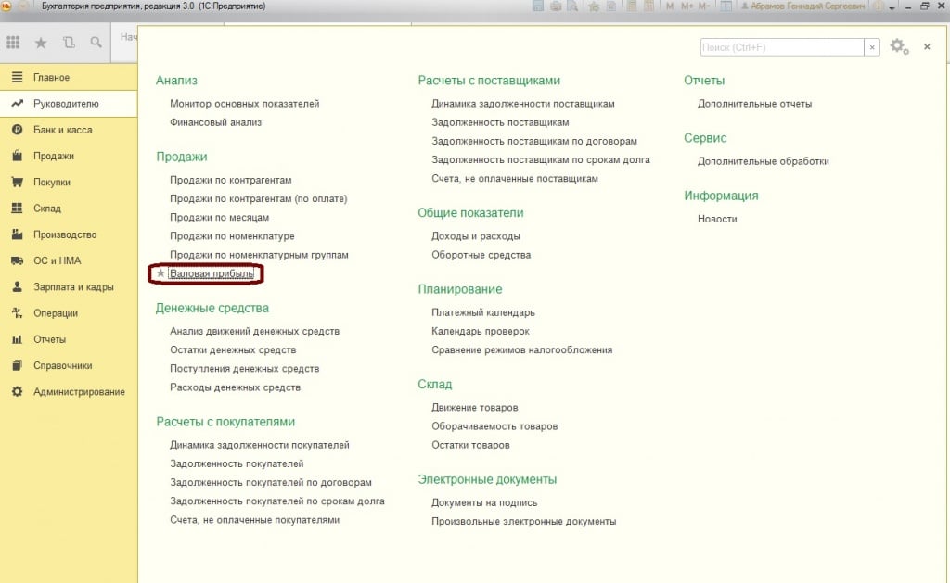The width and height of the screenshot is (950, 583).
Task: Click the calculator M+ button in title bar
Action: tap(687, 6)
